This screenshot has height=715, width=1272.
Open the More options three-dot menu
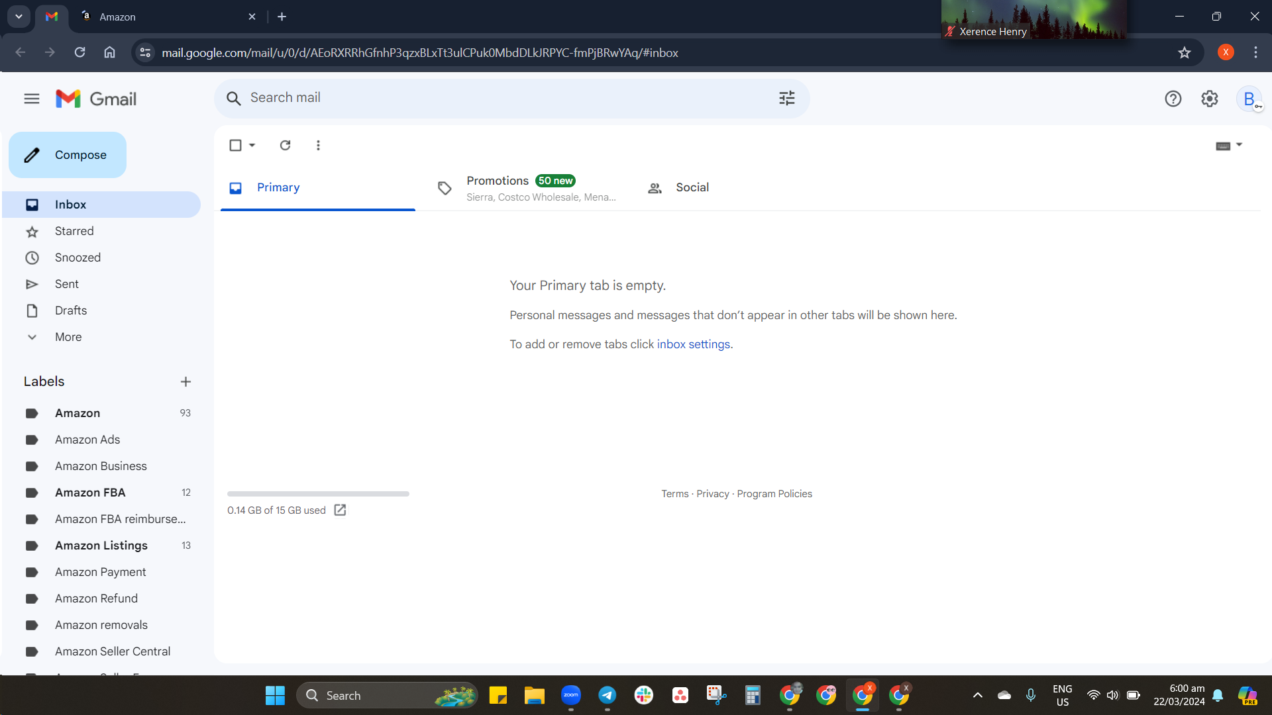click(x=318, y=145)
